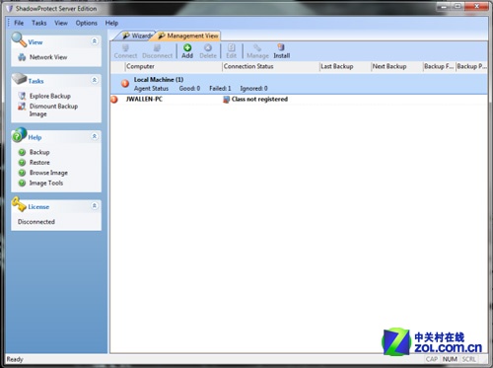Screen dimensions: 493x368
Task: Click the ShadowProtect title bar app icon
Action: [10, 9]
